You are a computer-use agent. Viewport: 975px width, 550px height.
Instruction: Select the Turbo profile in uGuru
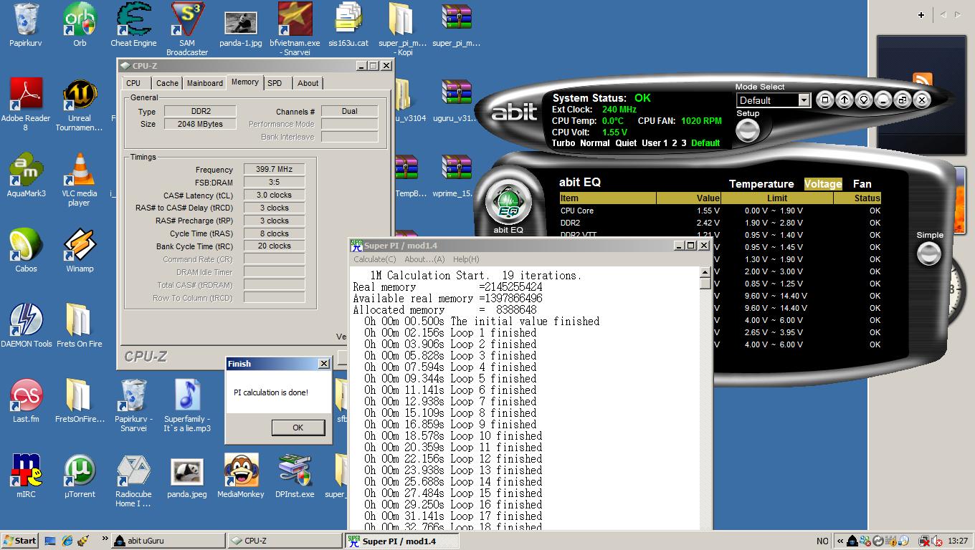(563, 143)
